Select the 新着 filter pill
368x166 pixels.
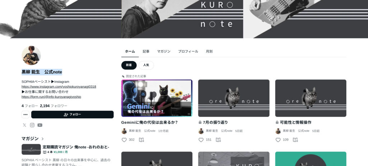pyautogui.click(x=129, y=65)
